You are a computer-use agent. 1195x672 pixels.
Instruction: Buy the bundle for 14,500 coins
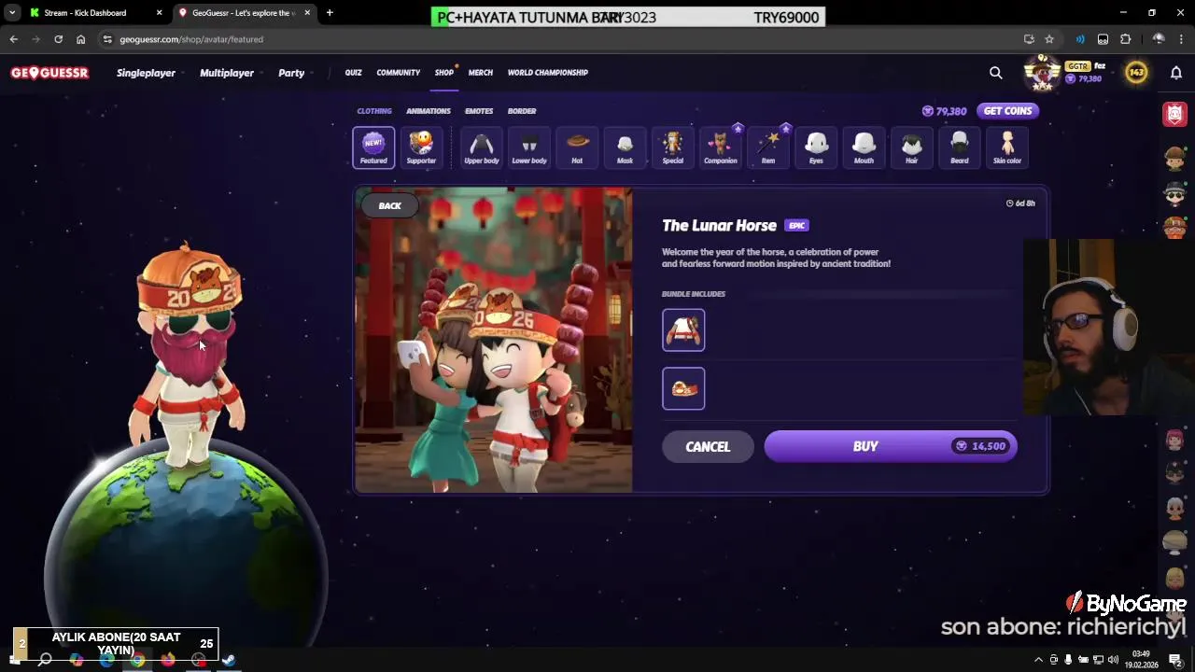[x=891, y=446]
